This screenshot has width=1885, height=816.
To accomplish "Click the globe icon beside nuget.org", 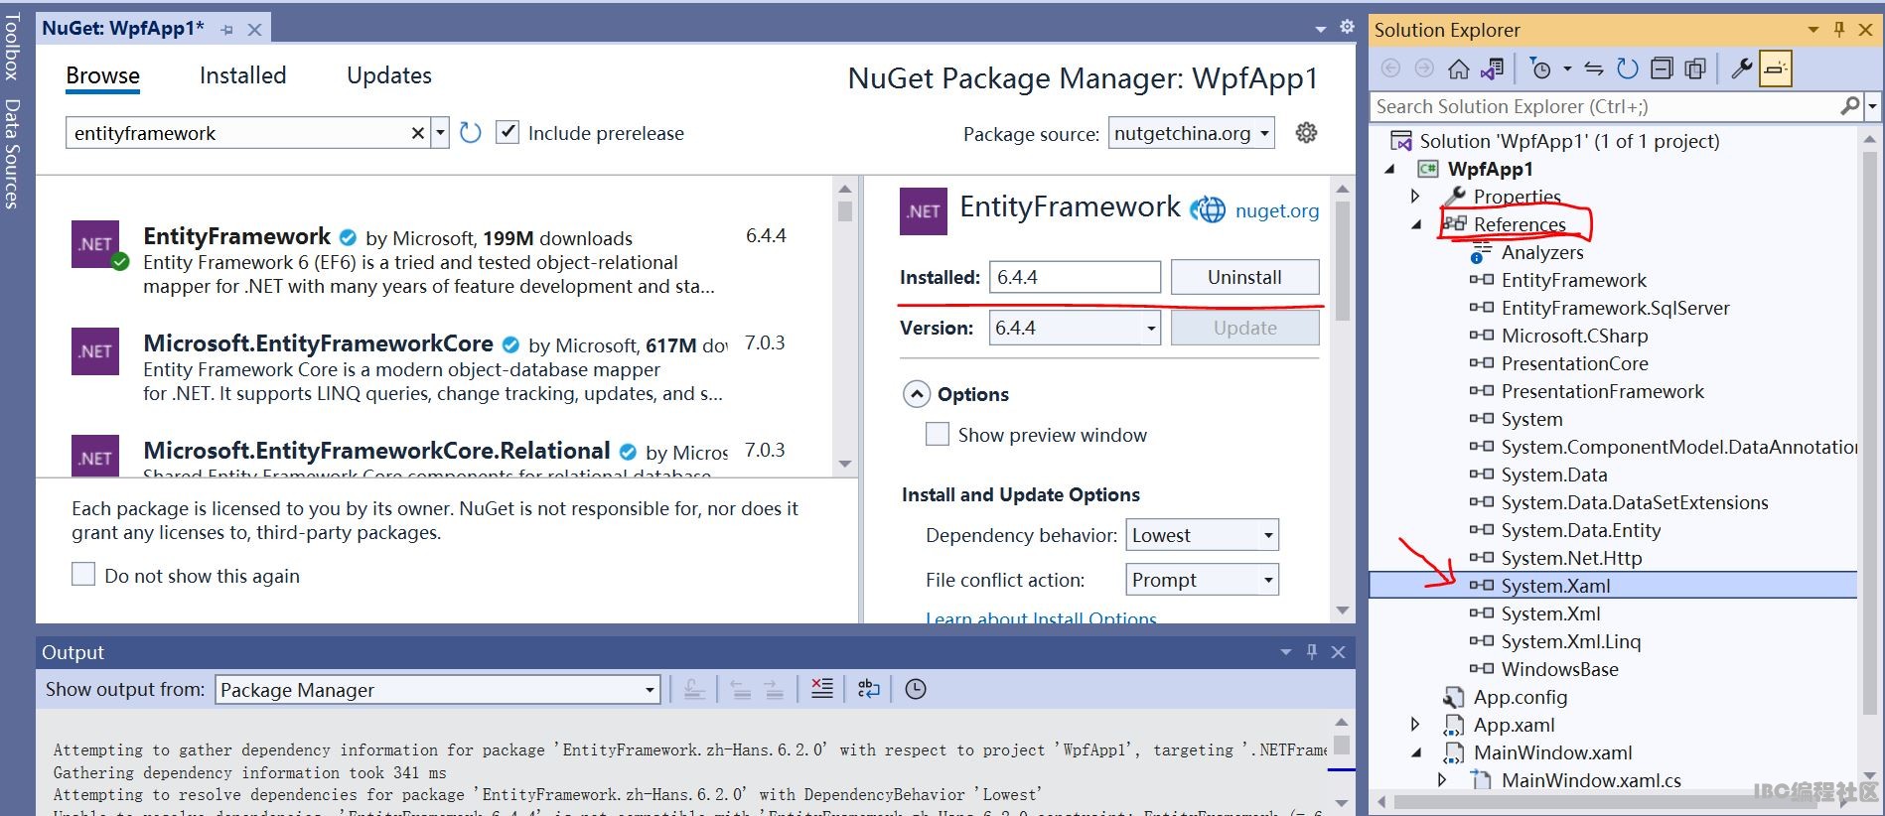I will coord(1208,209).
